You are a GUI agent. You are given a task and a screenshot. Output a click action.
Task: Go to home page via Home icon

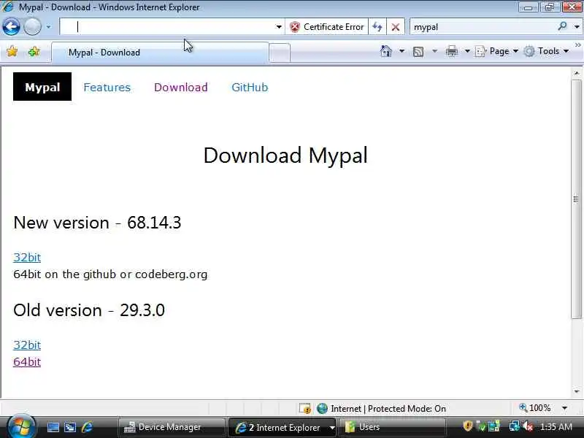pyautogui.click(x=386, y=51)
